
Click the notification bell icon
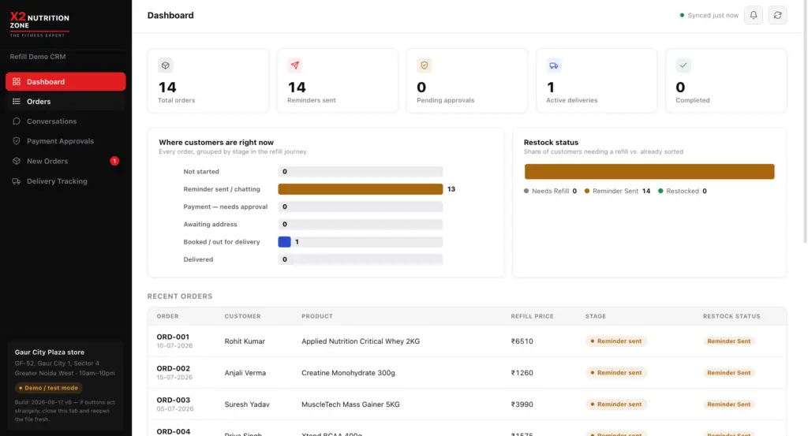tap(753, 16)
